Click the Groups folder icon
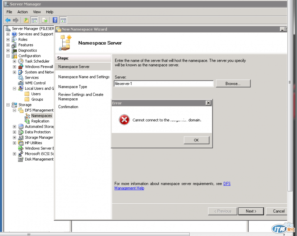Image resolution: width=297 pixels, height=236 pixels. pos(27,99)
